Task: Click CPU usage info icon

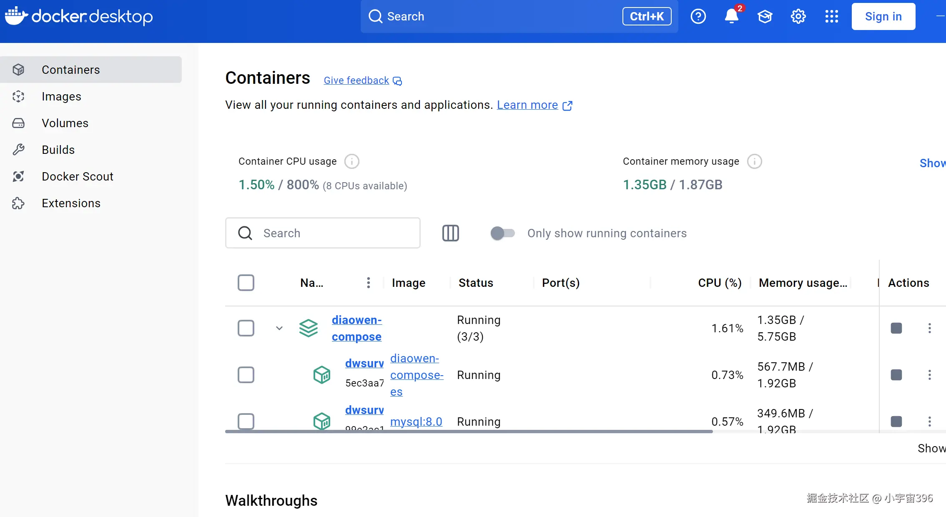Action: click(x=351, y=161)
